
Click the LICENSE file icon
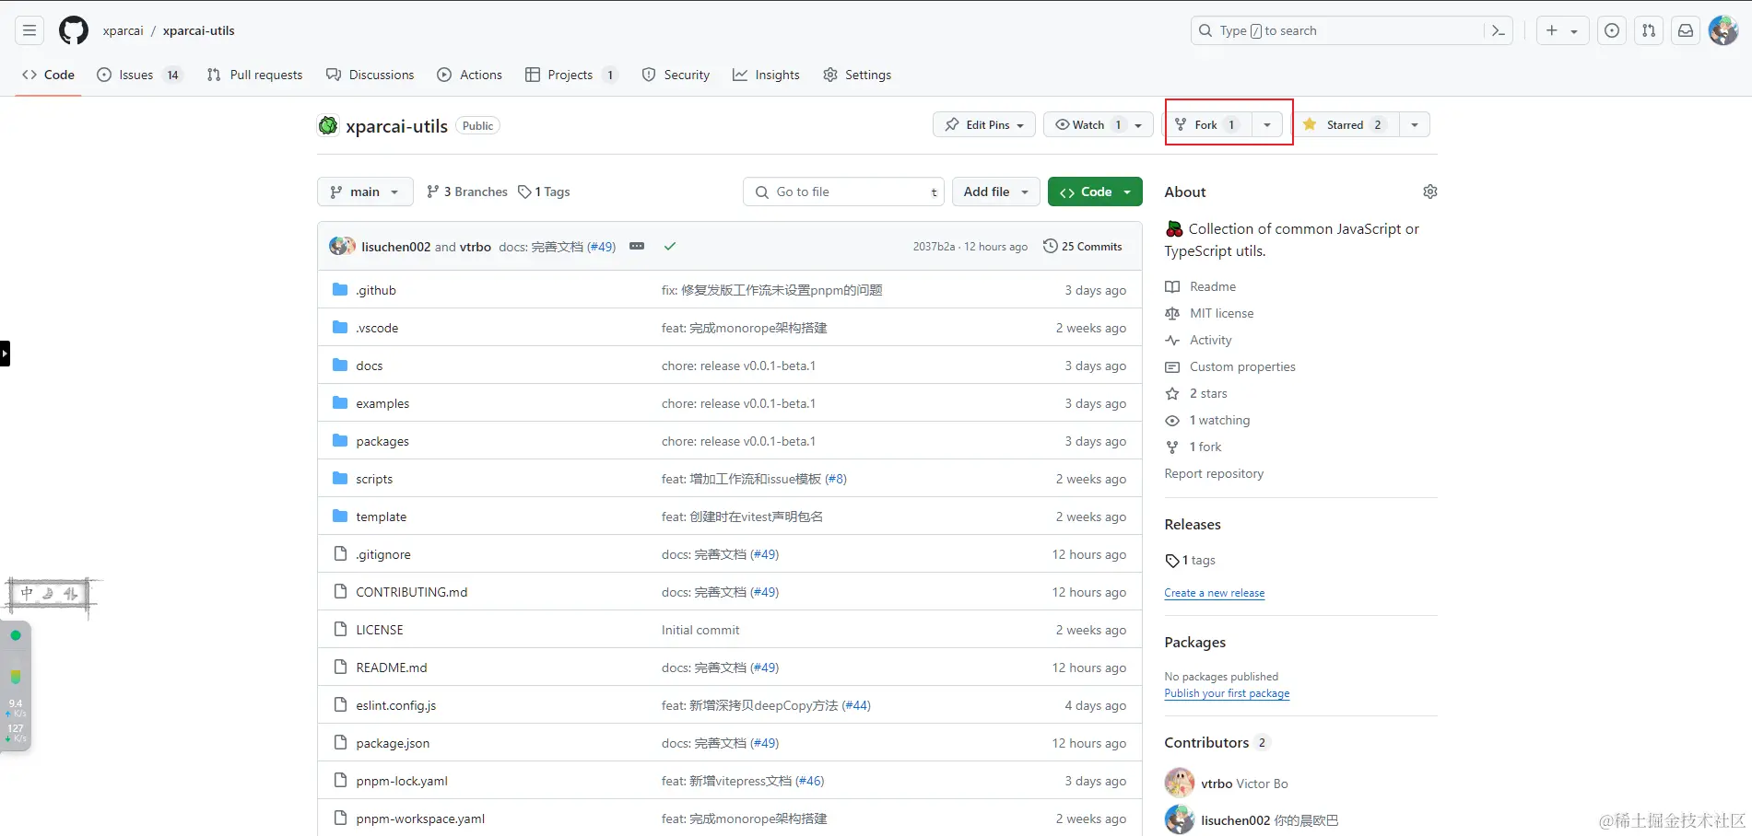(340, 630)
